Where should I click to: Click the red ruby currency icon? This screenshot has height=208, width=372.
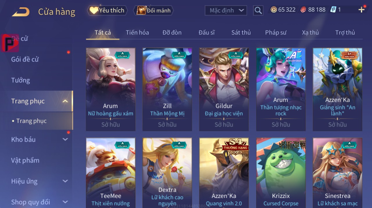303,10
